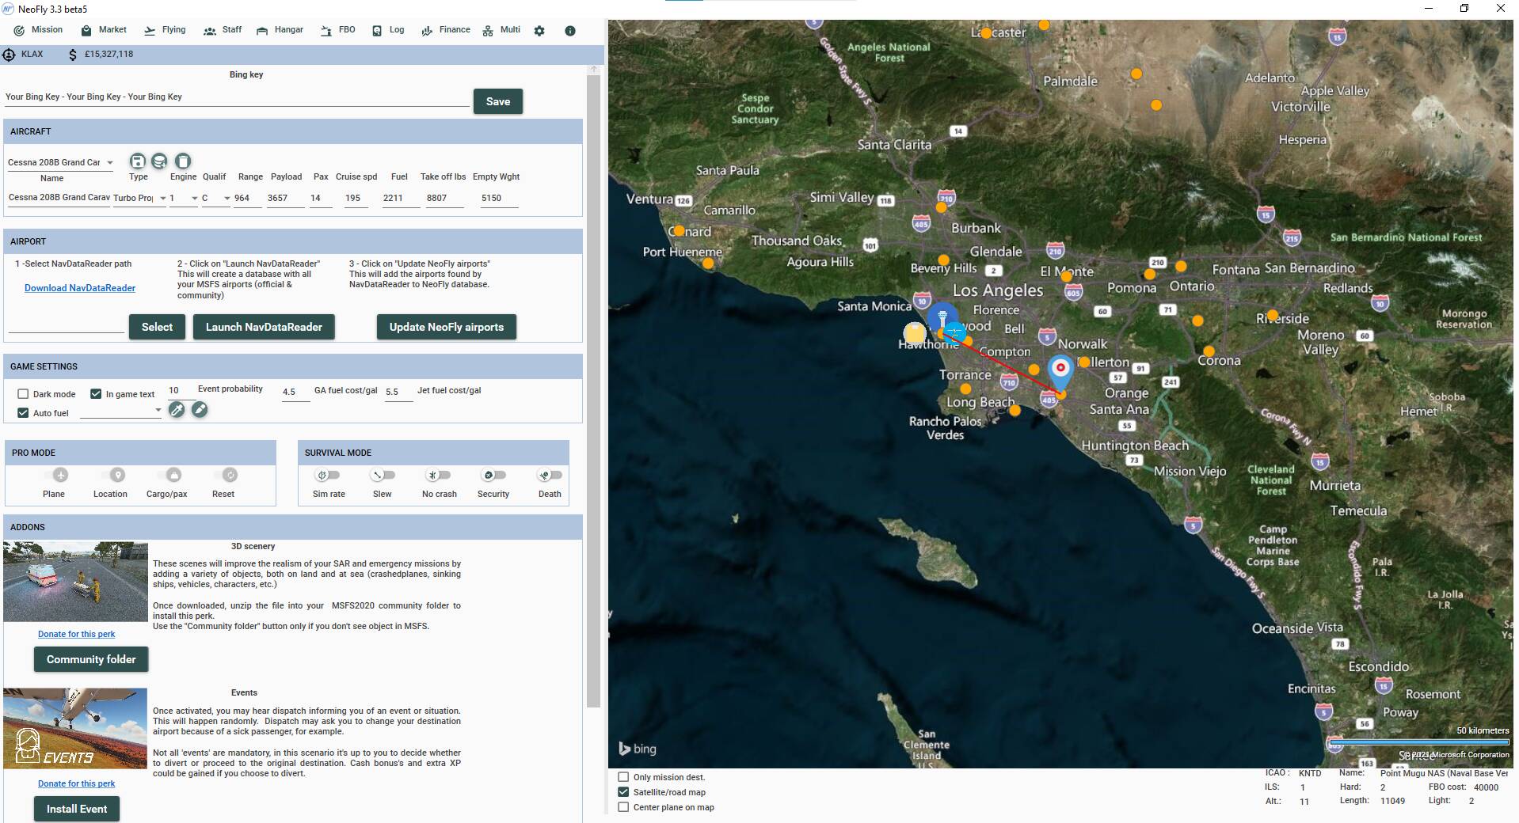Click the orange airport dot near Palmdale
The width and height of the screenshot is (1519, 823).
click(1136, 74)
